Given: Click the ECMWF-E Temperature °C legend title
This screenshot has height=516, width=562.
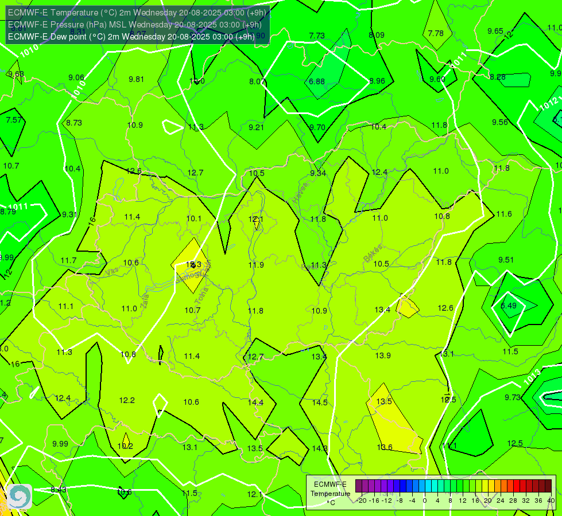Looking at the screenshot, I should coord(330,494).
